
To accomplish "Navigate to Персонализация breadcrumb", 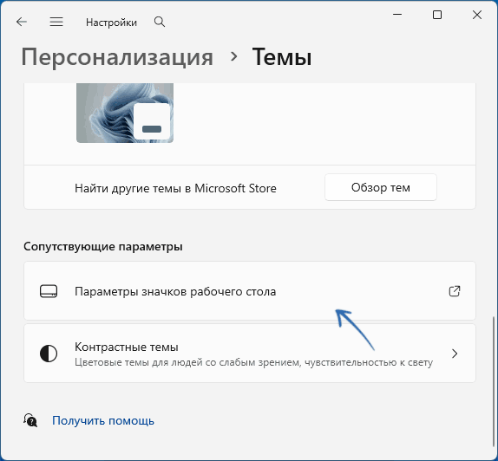I will click(117, 57).
